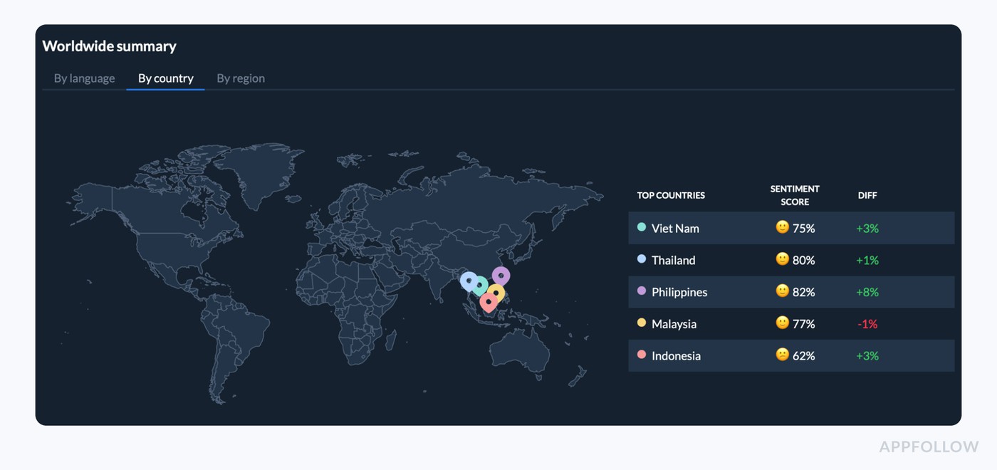Click the +8% diff value for Philippines
Image resolution: width=997 pixels, height=470 pixels.
click(x=867, y=292)
